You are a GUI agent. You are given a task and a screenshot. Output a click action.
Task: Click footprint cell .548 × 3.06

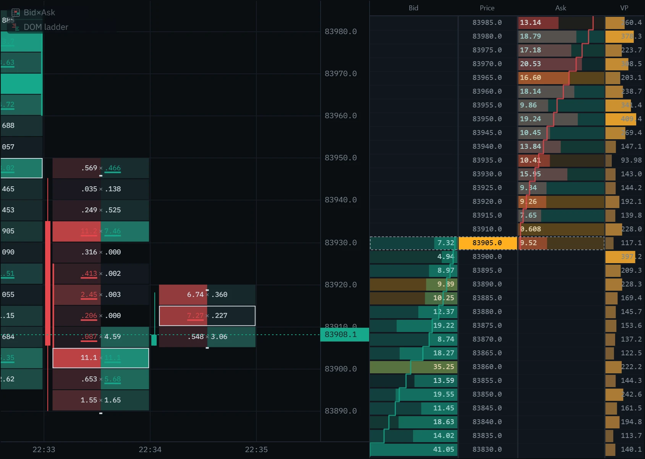207,337
